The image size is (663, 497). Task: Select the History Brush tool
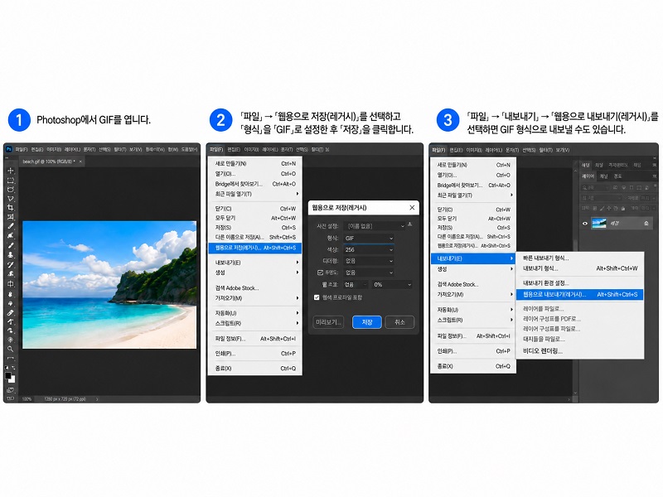(11, 264)
